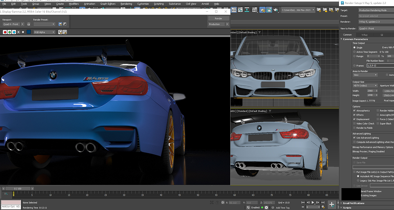The image size is (394, 210).
Task: Click Render Production teapot toolbar icon
Action: click(276, 10)
